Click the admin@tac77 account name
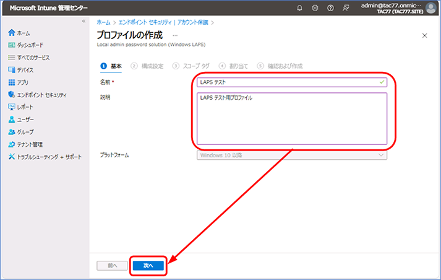 392,6
